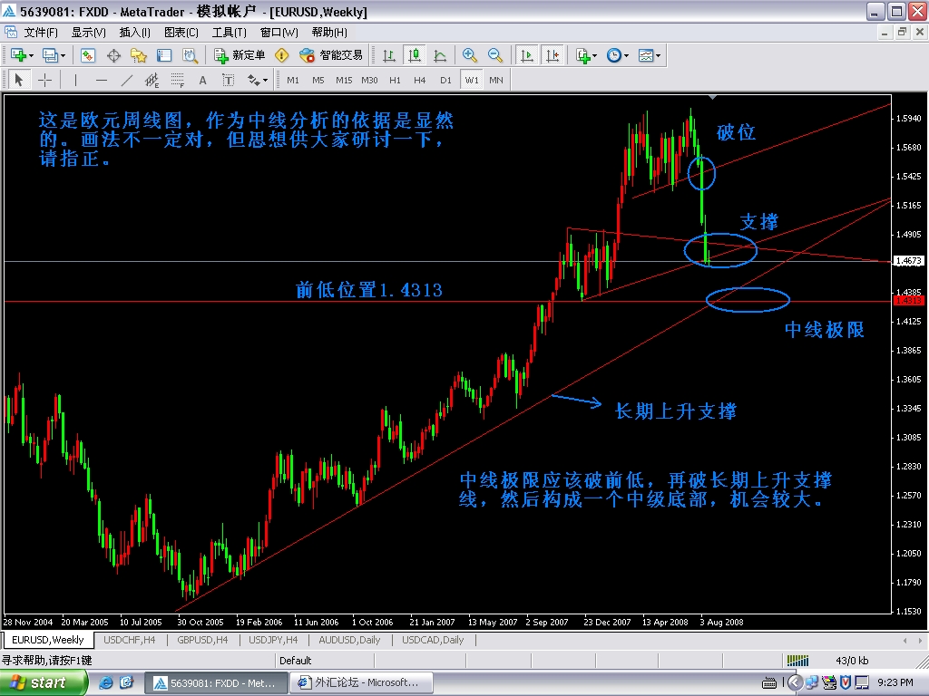This screenshot has width=929, height=696.
Task: Open the 文件(F) menu
Action: 41,33
